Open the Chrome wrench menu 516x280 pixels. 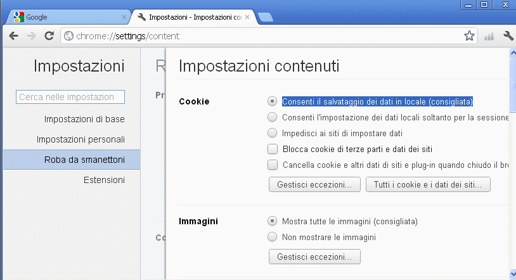507,36
